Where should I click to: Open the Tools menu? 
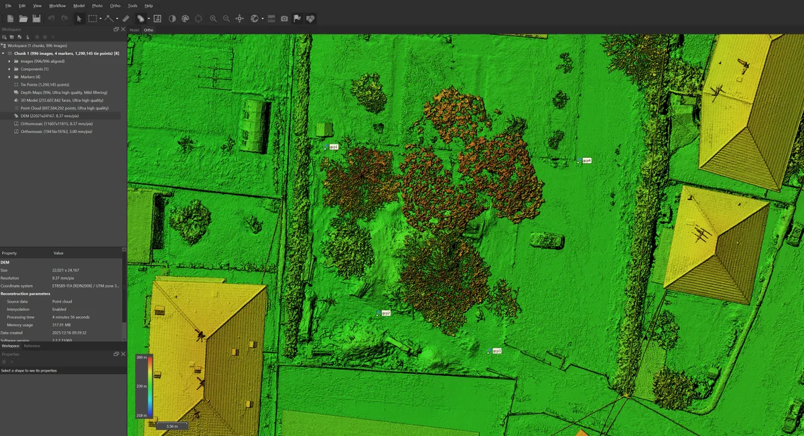coord(133,5)
